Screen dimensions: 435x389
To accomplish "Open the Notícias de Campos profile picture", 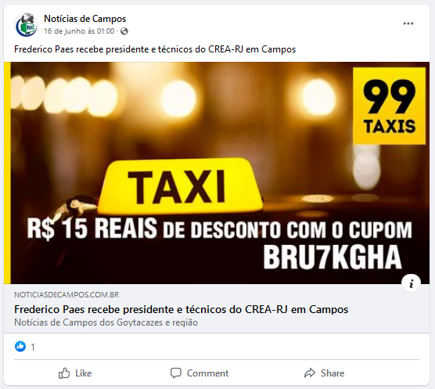I will pos(27,25).
